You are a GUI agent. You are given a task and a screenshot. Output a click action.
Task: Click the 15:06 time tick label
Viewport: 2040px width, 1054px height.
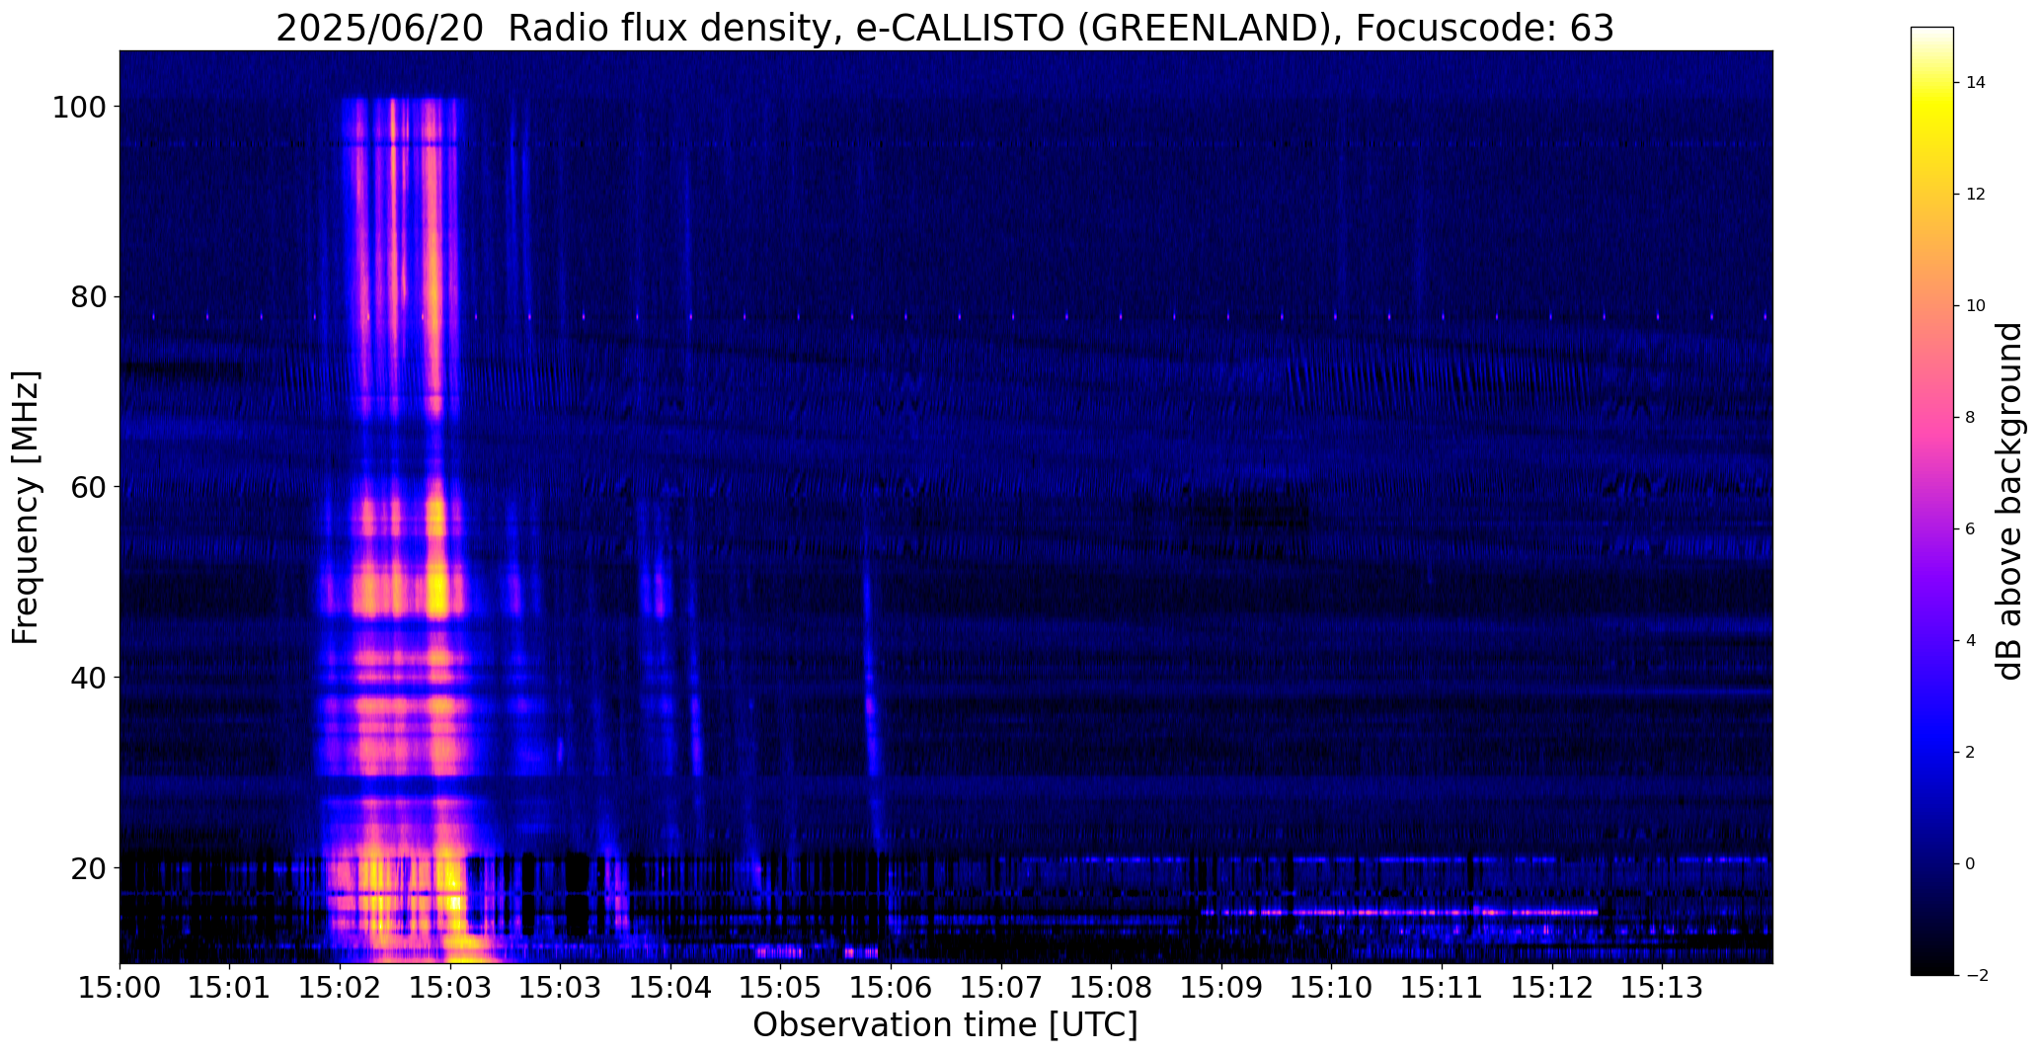tap(891, 987)
